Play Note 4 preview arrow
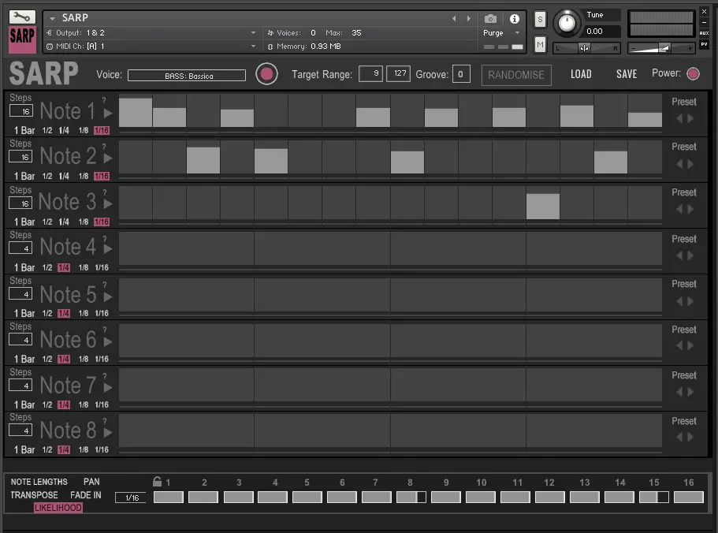The height and width of the screenshot is (533, 718). (x=108, y=248)
